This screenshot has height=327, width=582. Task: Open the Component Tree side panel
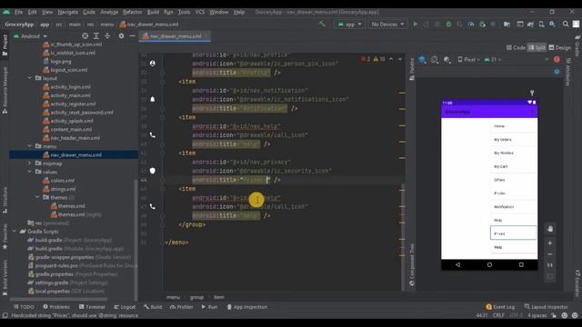coord(412,265)
